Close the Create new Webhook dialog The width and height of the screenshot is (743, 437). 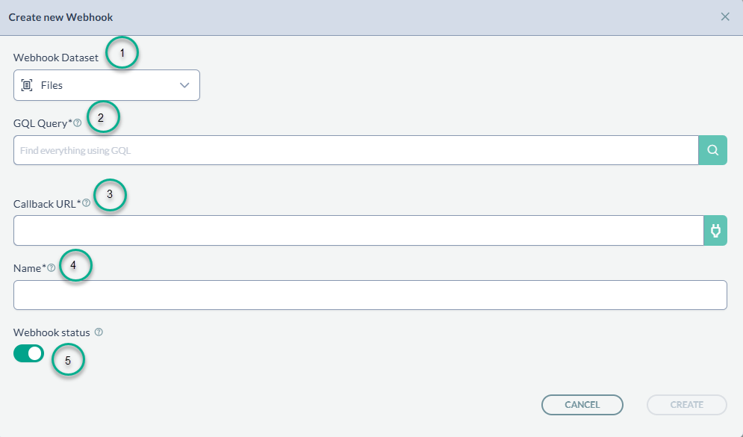[x=725, y=16]
